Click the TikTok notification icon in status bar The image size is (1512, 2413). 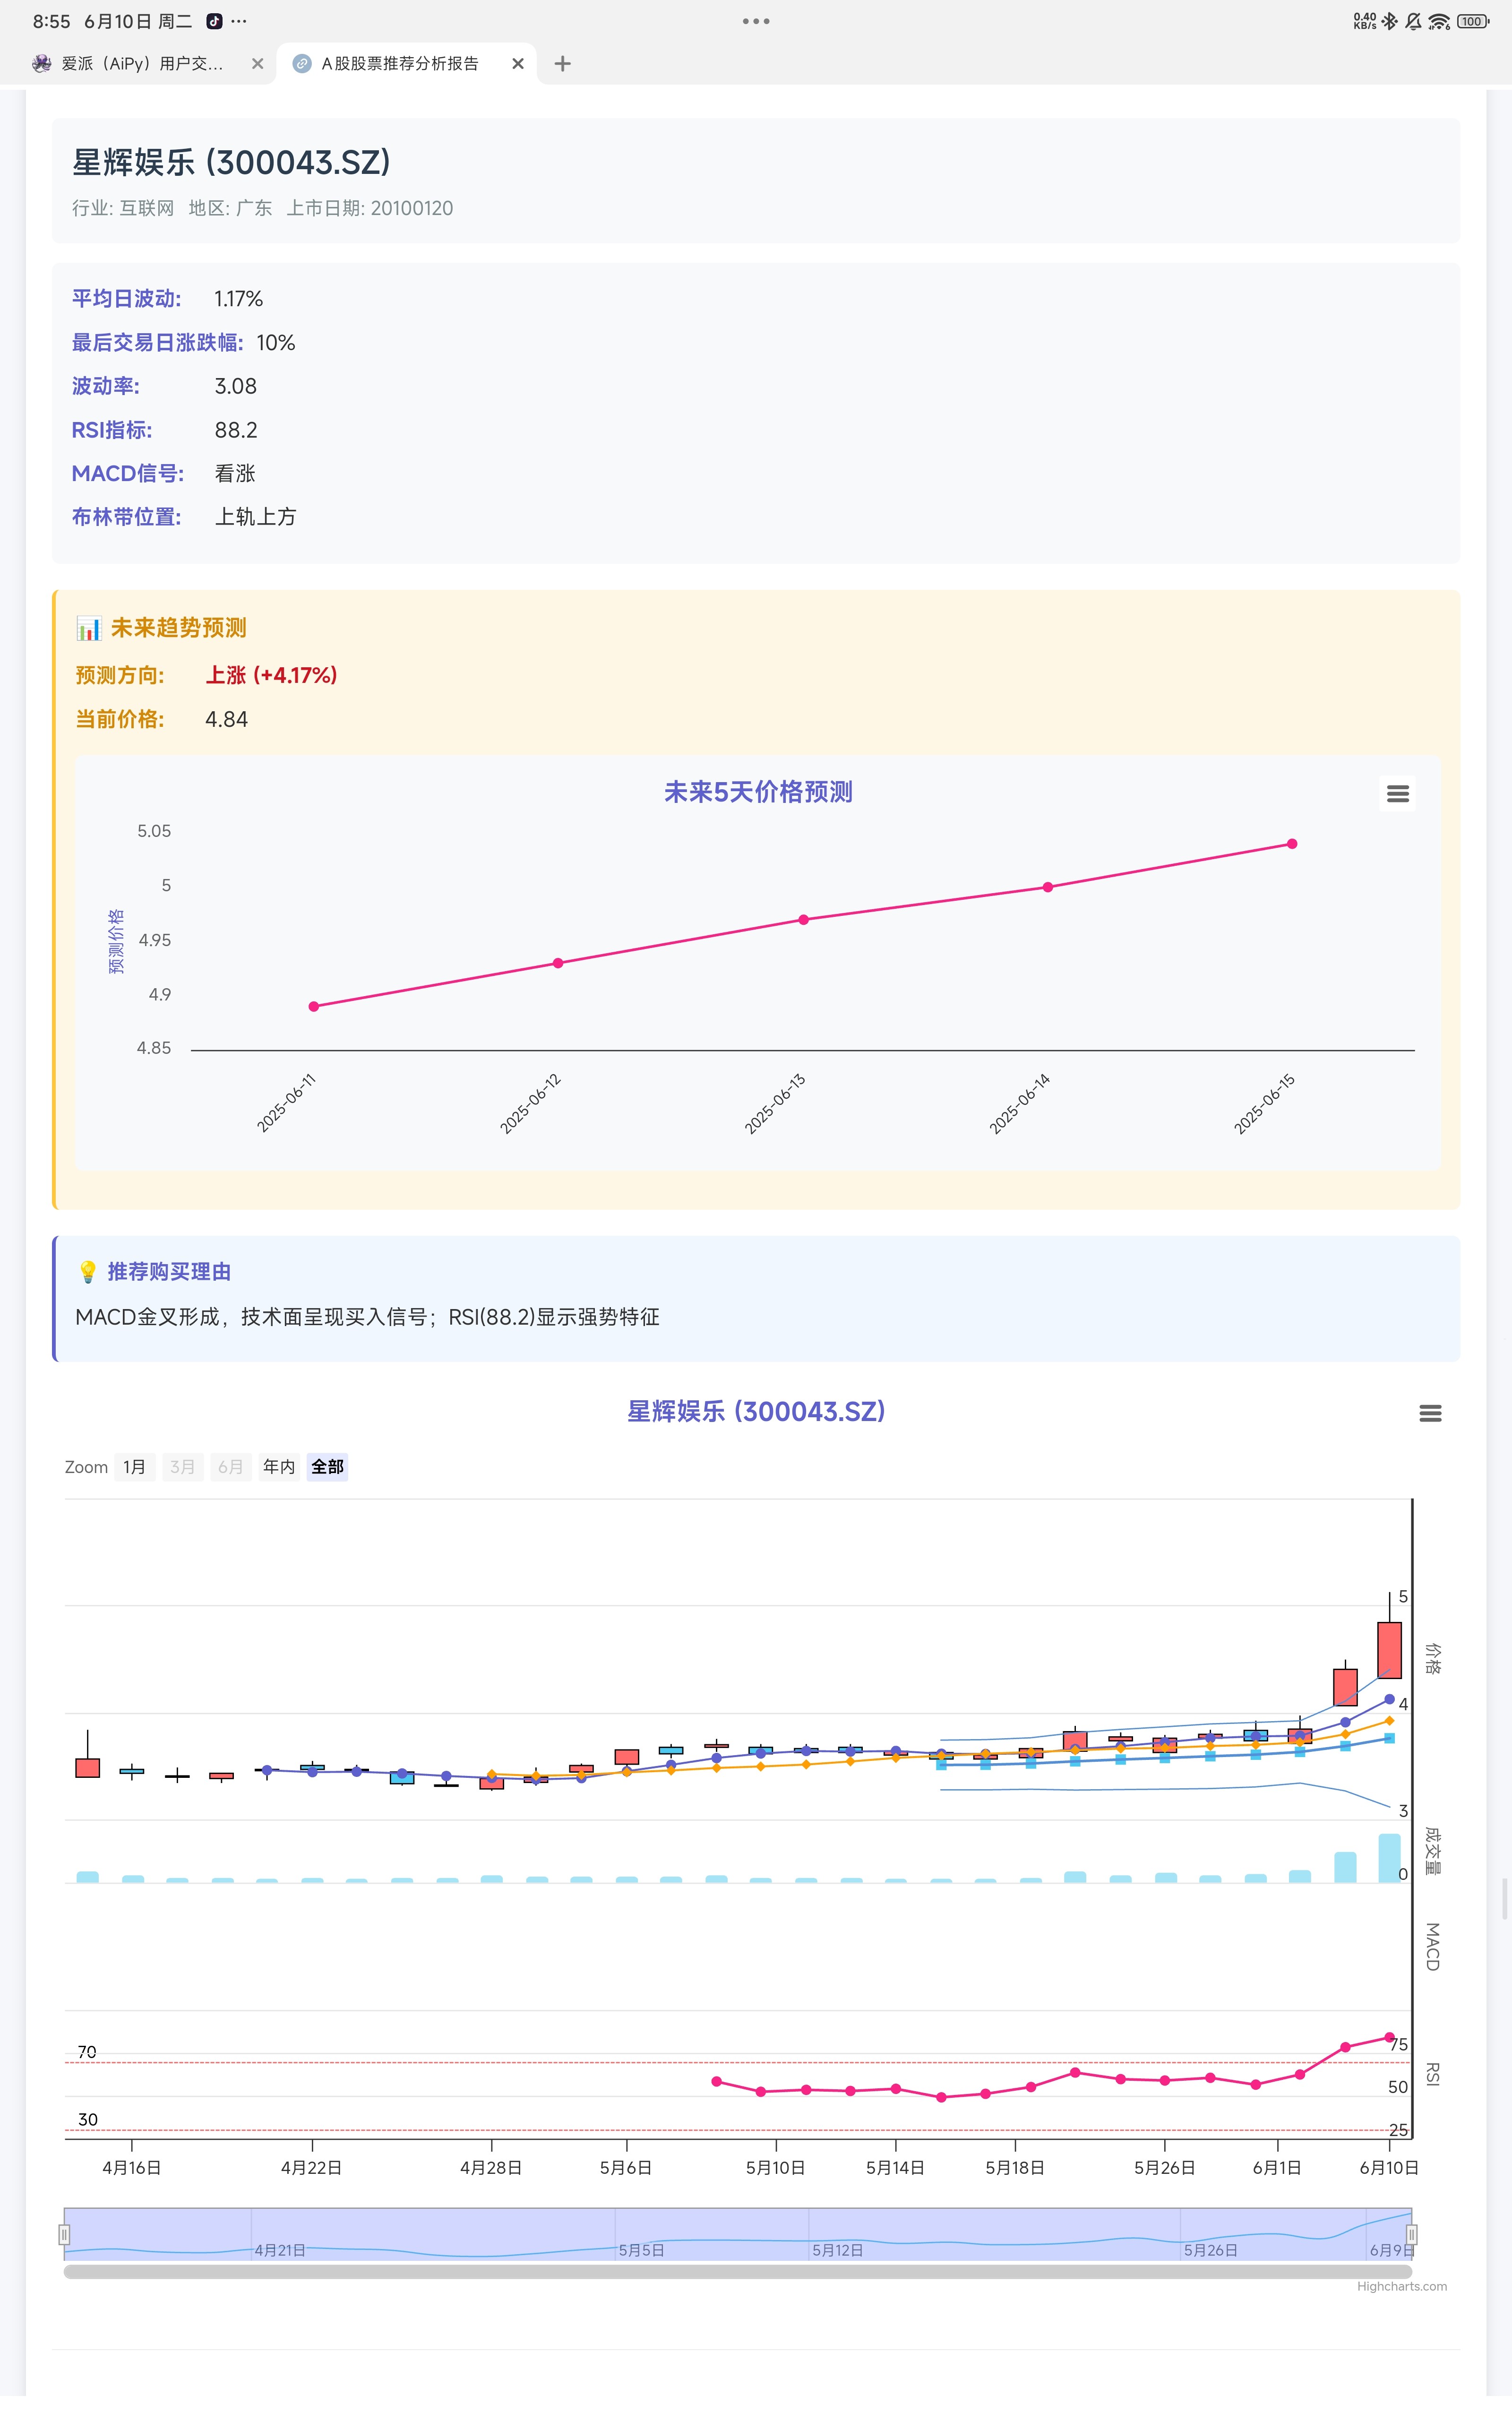pyautogui.click(x=214, y=21)
